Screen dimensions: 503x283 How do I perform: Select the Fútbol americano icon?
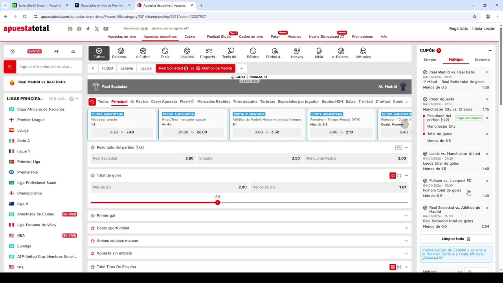click(x=275, y=53)
